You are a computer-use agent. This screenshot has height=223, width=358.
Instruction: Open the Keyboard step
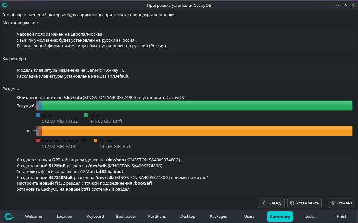coord(95,217)
